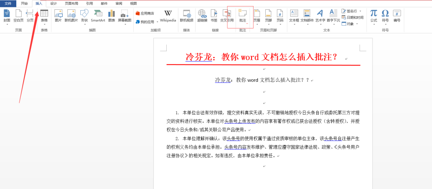Click the black centered subtitle ending in ？？
This screenshot has width=432, height=189.
point(262,80)
